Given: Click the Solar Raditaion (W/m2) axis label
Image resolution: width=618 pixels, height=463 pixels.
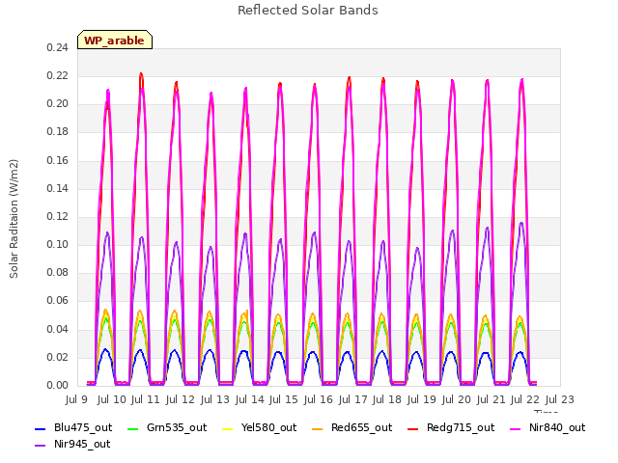Looking at the screenshot, I should coord(14,219).
